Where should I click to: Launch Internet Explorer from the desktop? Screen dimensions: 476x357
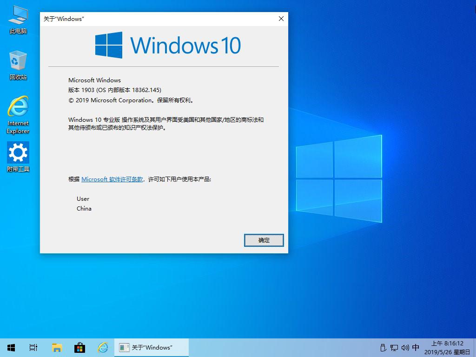pos(18,115)
